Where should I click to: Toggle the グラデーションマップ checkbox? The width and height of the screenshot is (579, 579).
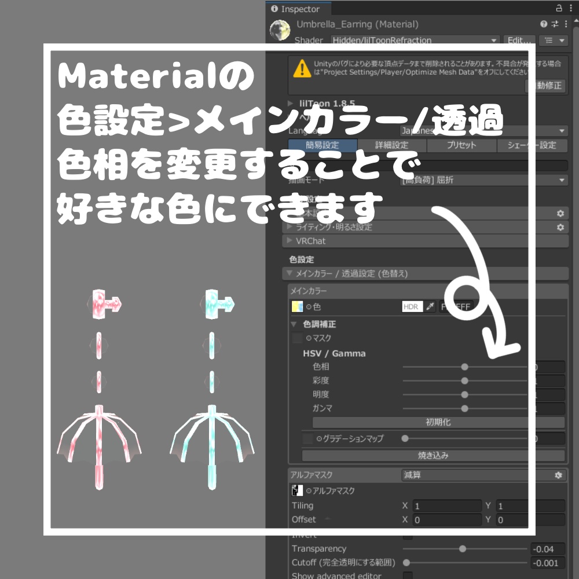click(x=307, y=438)
